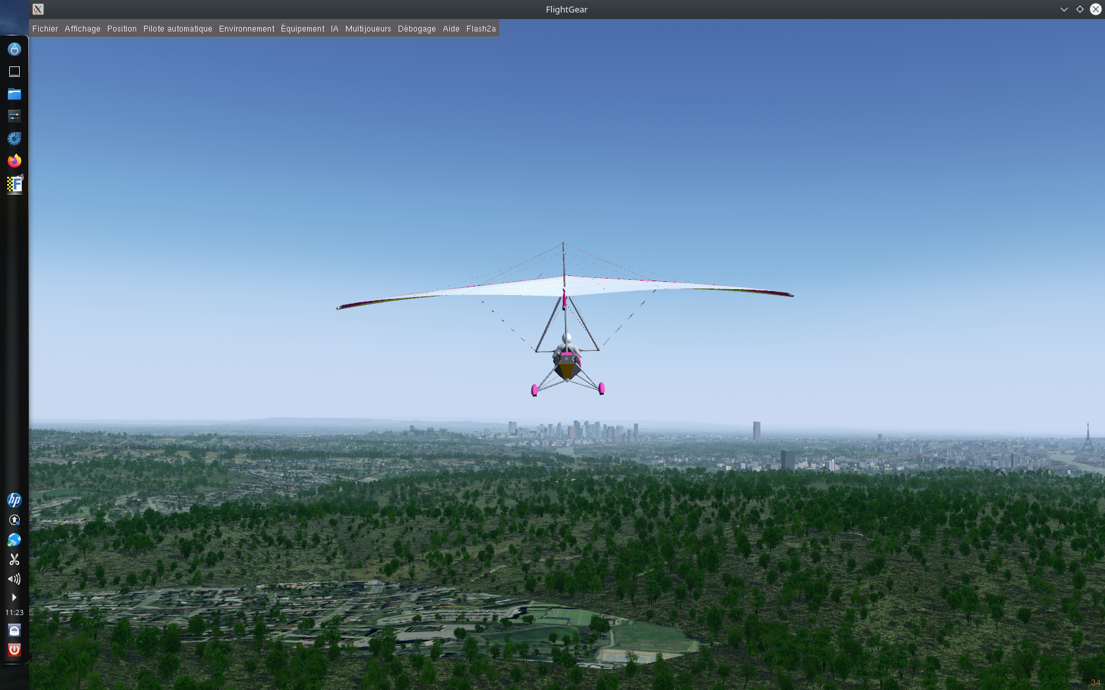
Task: Launch the blue gear control center icon
Action: [14, 139]
